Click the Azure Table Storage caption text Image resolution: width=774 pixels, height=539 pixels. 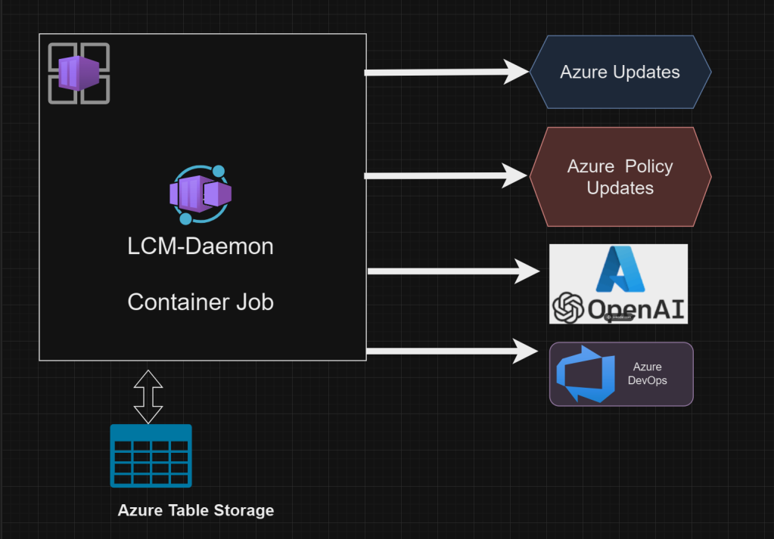(195, 510)
